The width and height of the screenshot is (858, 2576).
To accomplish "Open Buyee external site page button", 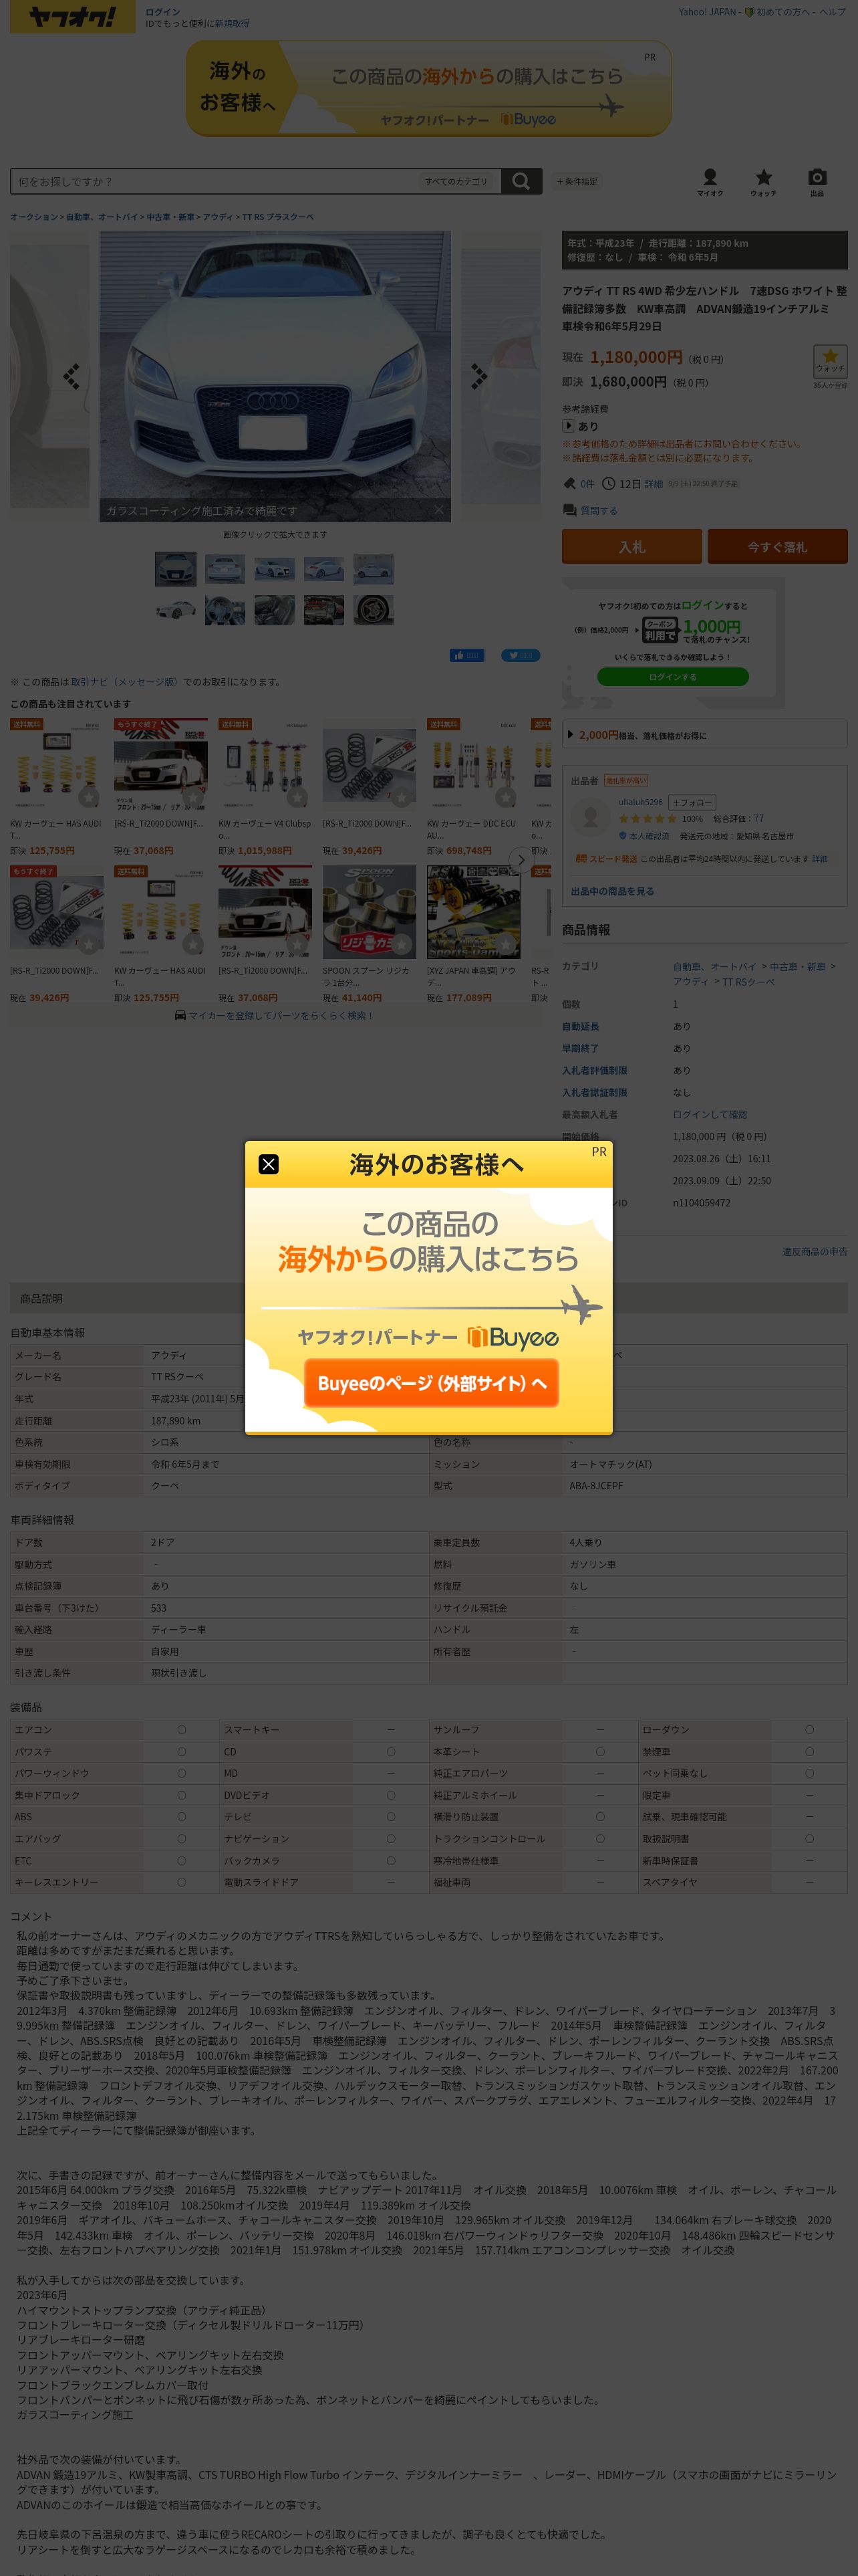I will (432, 1383).
